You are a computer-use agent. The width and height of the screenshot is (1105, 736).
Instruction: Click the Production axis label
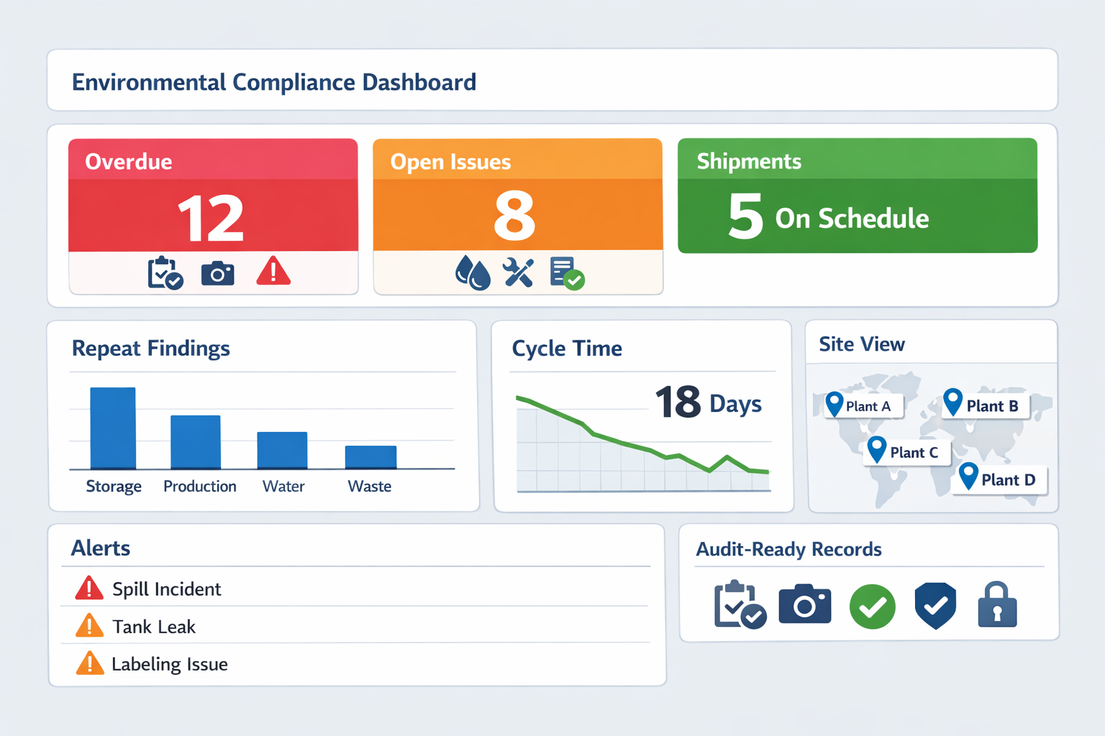(x=200, y=487)
